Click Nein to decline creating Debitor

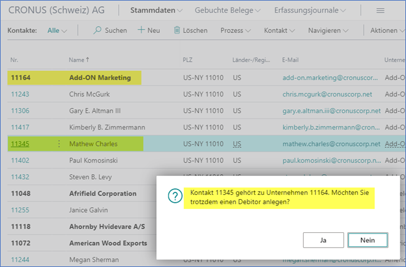(x=367, y=240)
